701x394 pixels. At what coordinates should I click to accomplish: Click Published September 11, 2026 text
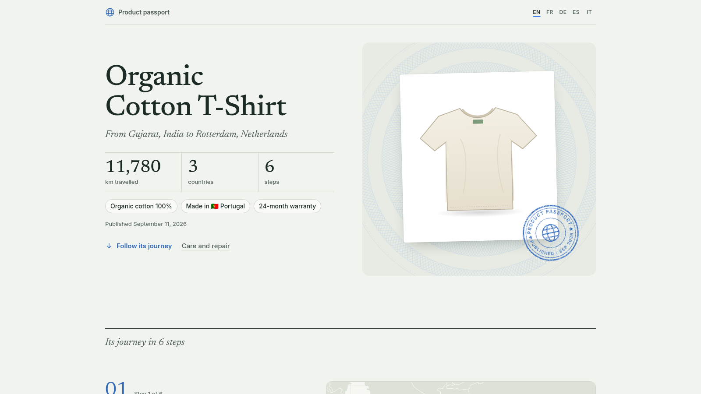point(146,224)
